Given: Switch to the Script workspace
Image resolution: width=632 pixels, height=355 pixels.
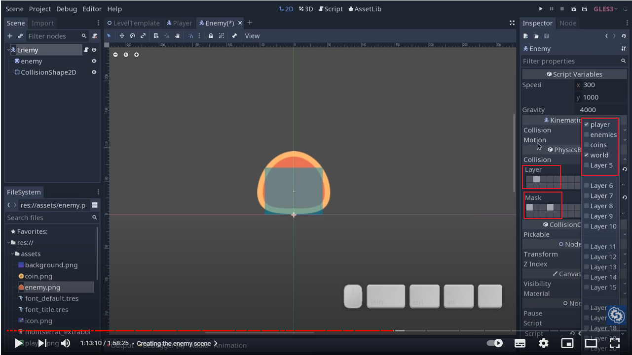Looking at the screenshot, I should coord(331,9).
